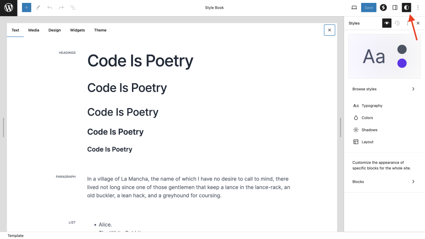Switch to the Media tab
The width and height of the screenshot is (425, 239).
pyautogui.click(x=34, y=30)
